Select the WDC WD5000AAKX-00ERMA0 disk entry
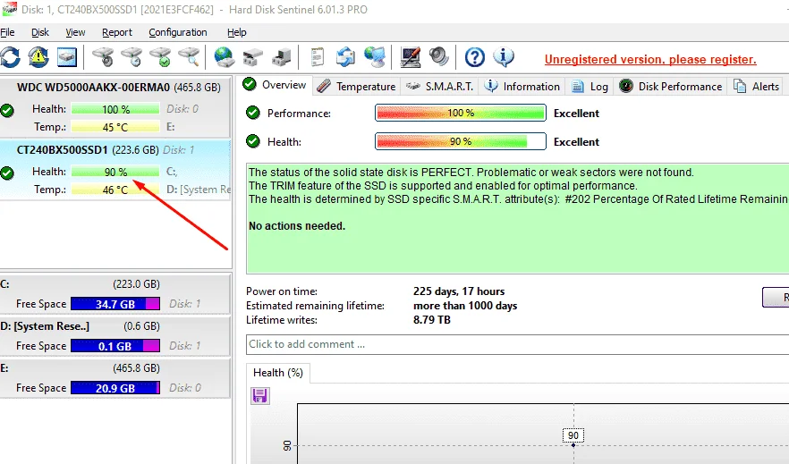This screenshot has height=464, width=789. click(x=115, y=107)
